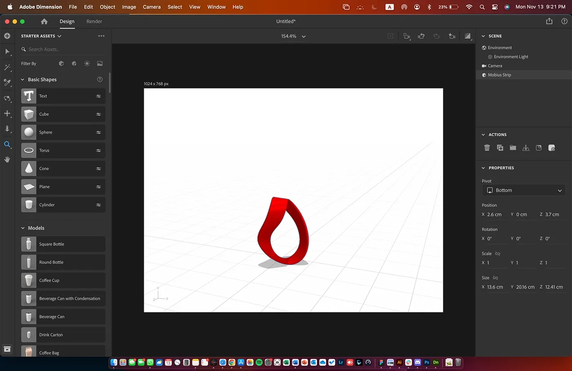Screen dimensions: 572x371
Task: Toggle the Scale proportions lock
Action: [497, 254]
